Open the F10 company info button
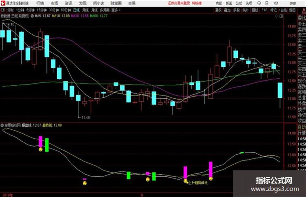Viewport: 306px width, 197px height. pos(264,10)
